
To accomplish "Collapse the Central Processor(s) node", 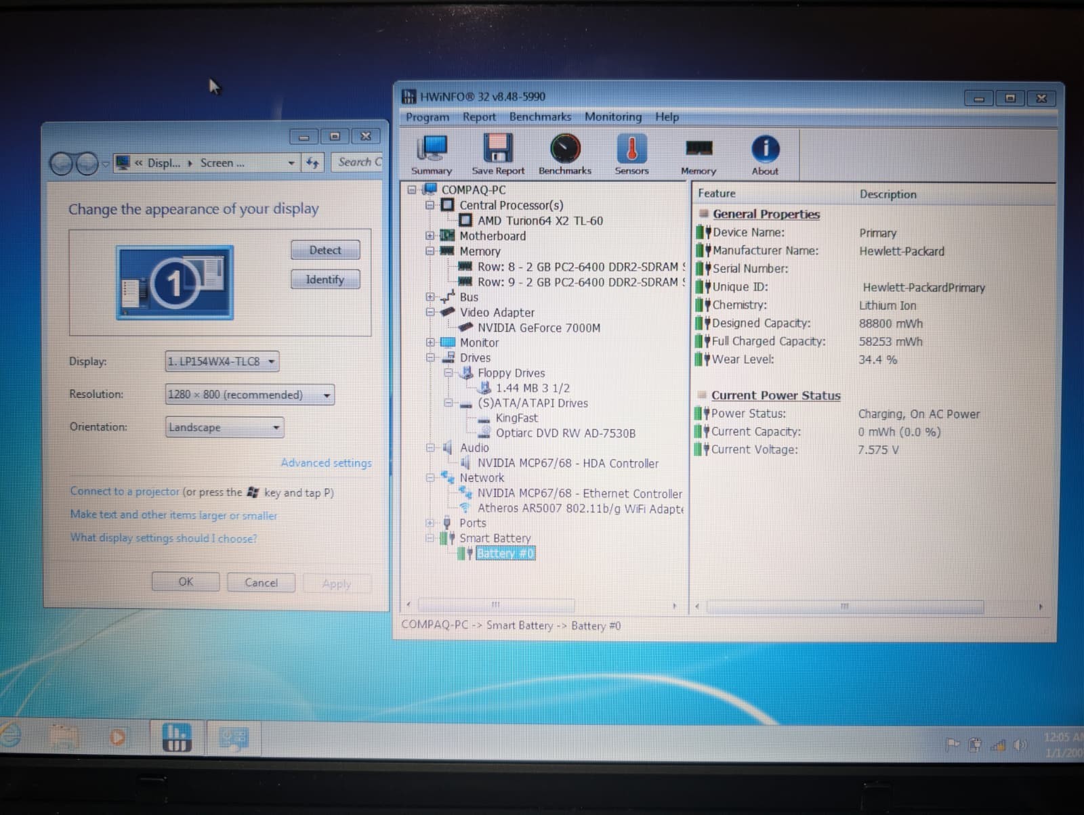I will tap(430, 205).
